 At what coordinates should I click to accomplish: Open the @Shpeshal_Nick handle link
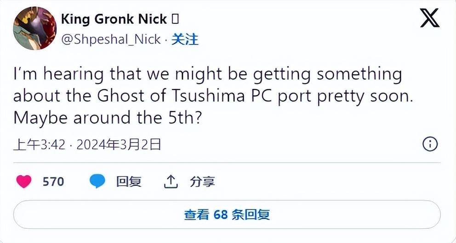pyautogui.click(x=111, y=39)
